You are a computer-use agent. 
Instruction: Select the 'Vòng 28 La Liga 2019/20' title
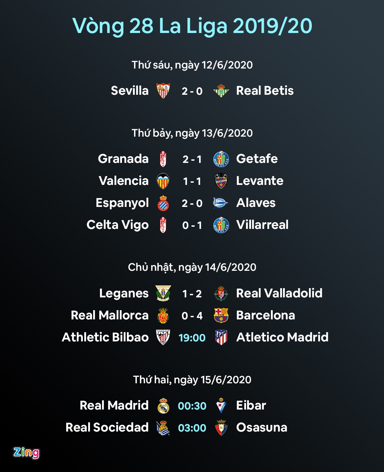(x=192, y=26)
